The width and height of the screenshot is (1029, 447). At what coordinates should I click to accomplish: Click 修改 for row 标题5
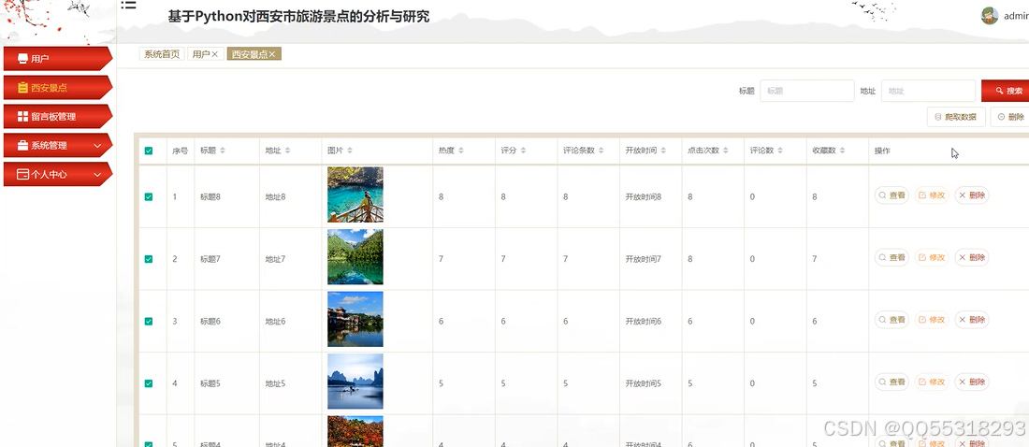click(x=932, y=382)
